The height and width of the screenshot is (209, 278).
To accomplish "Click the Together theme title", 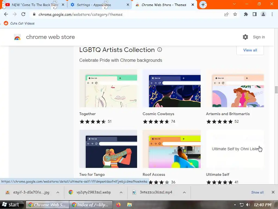I will 87,114.
